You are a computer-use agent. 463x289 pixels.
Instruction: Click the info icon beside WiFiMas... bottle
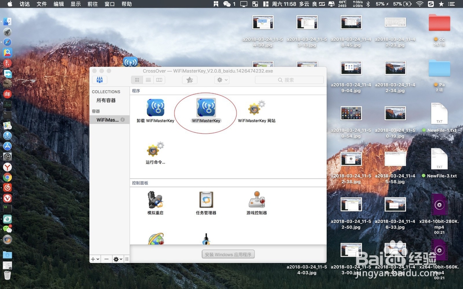point(123,120)
